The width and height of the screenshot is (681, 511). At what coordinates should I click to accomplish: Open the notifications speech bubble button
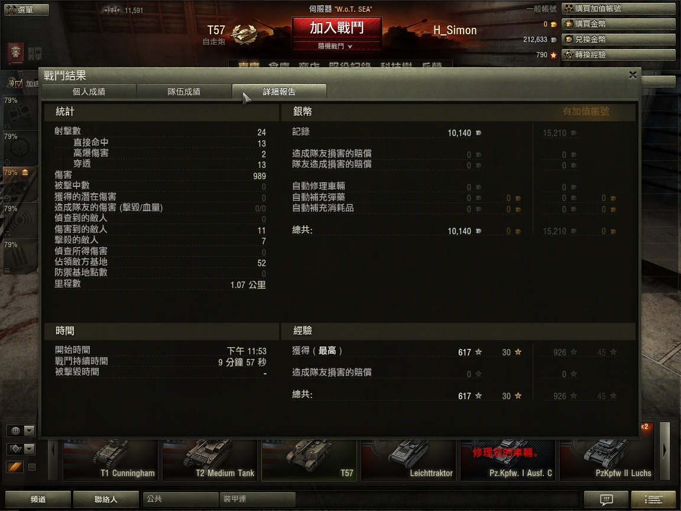(x=606, y=499)
